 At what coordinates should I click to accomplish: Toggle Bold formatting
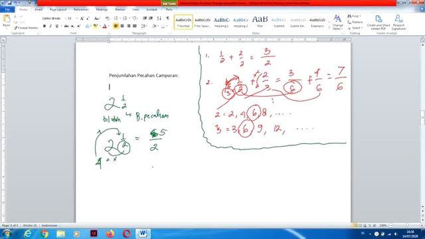click(44, 26)
